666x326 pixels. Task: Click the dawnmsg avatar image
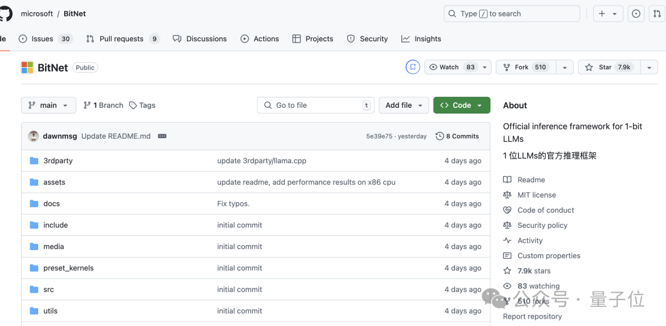point(33,136)
